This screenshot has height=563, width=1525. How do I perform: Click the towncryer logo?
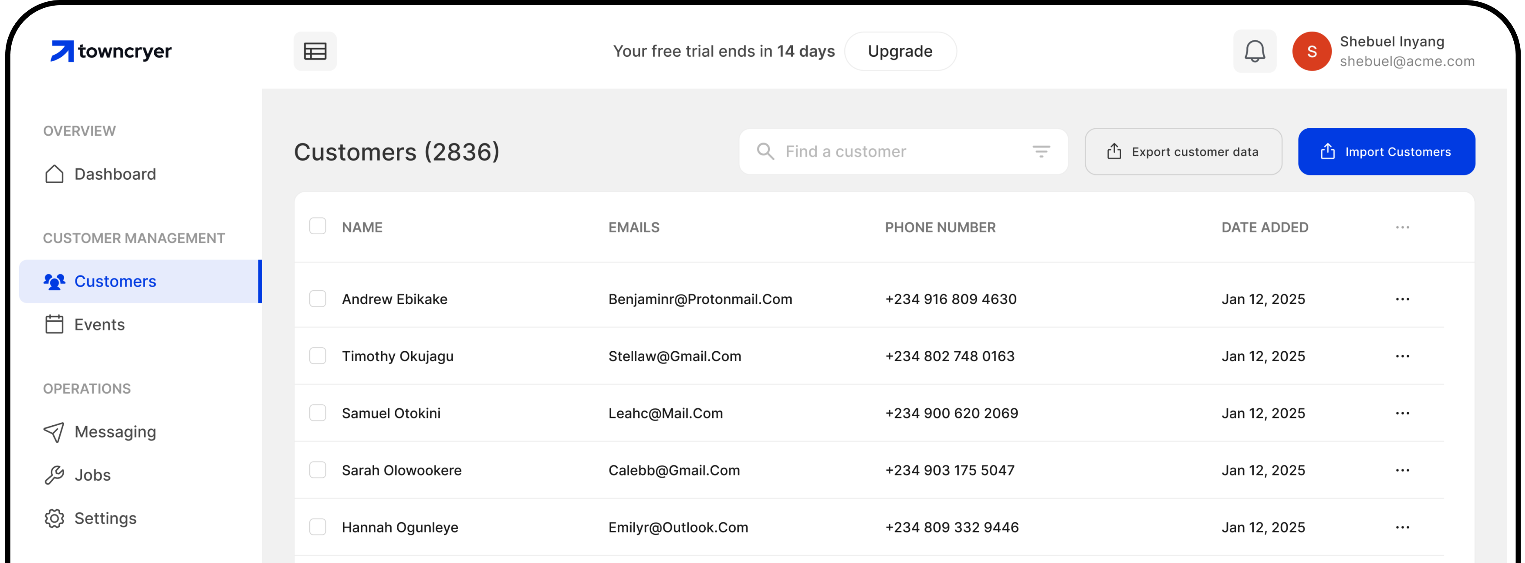111,52
